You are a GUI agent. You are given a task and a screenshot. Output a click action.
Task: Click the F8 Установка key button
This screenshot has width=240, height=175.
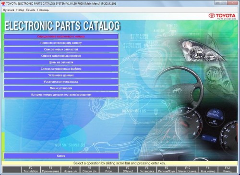coord(147,170)
